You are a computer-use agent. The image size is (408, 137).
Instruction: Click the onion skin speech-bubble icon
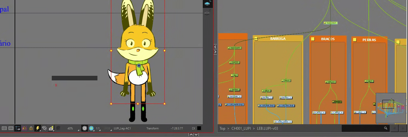[24, 128]
